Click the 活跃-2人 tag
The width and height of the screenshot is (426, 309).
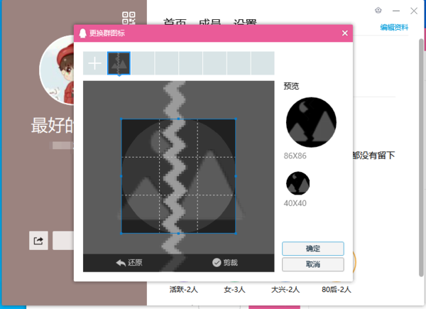pos(184,289)
